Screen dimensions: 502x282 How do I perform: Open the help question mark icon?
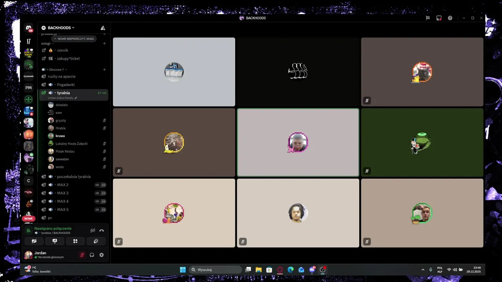pyautogui.click(x=450, y=18)
